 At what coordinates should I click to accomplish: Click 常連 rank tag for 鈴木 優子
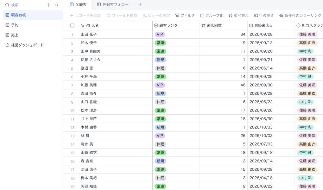(161, 43)
